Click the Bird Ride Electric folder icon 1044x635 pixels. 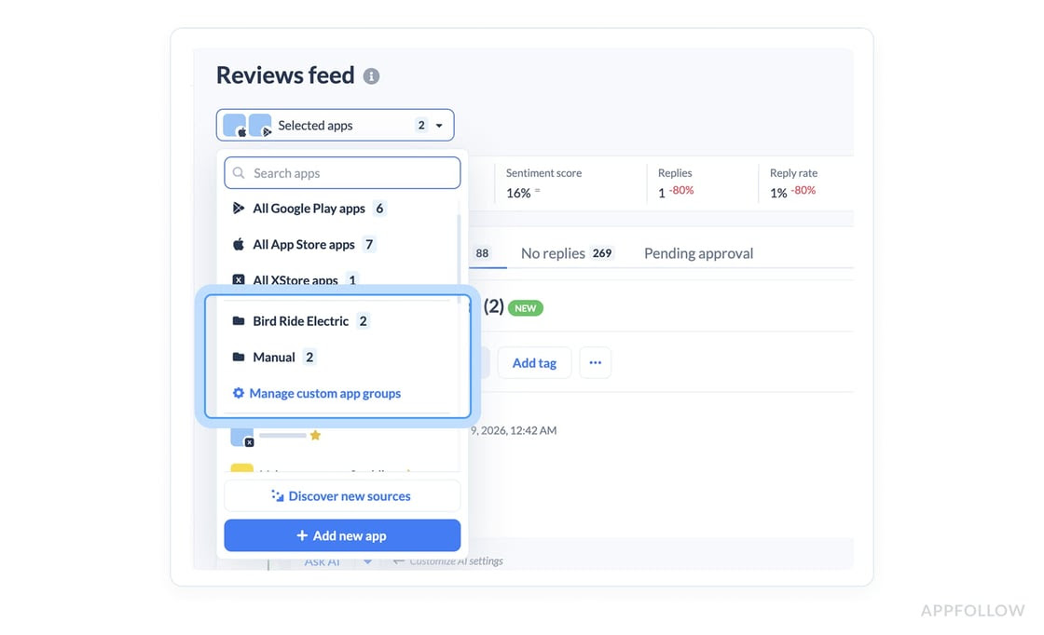pyautogui.click(x=239, y=321)
